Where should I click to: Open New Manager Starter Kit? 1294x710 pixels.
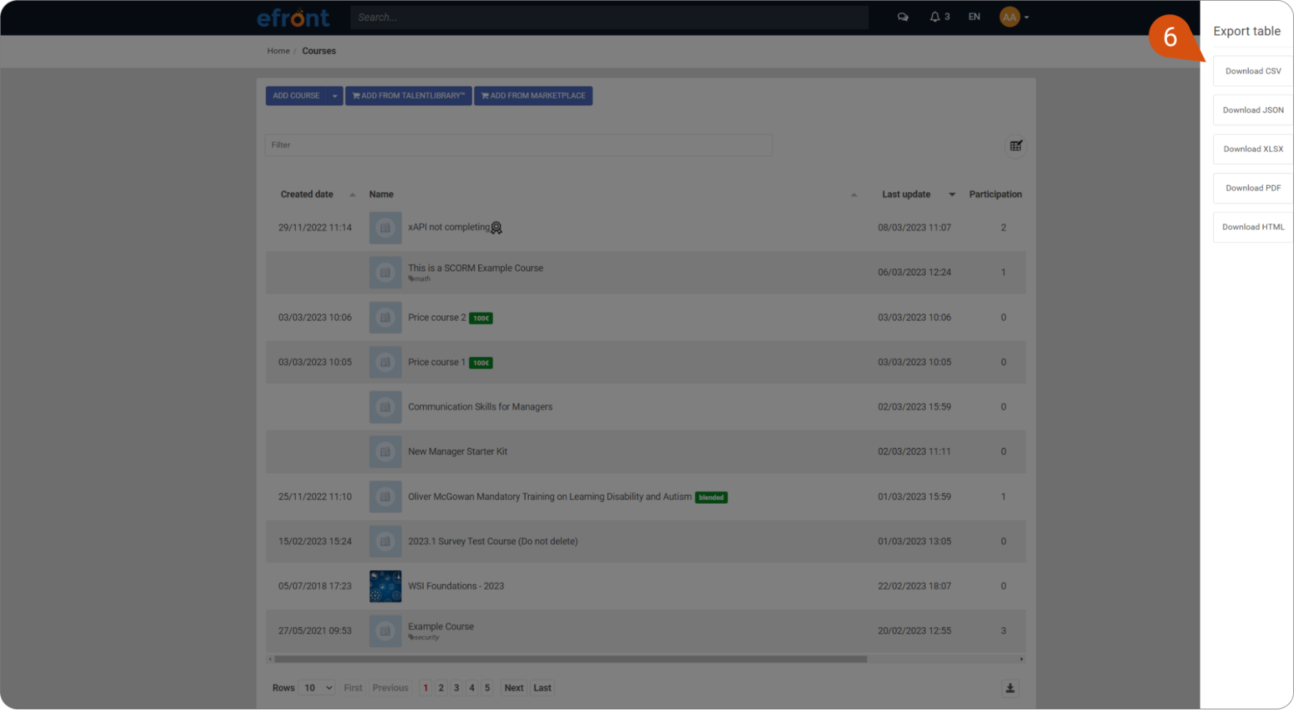(458, 452)
